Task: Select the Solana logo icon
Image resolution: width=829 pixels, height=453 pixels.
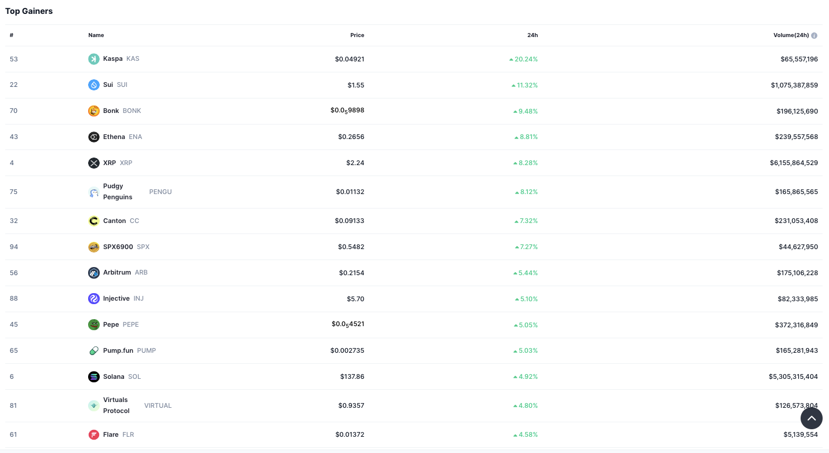Action: pyautogui.click(x=94, y=377)
